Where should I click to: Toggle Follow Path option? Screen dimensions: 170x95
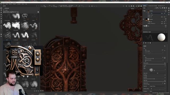[158, 73]
